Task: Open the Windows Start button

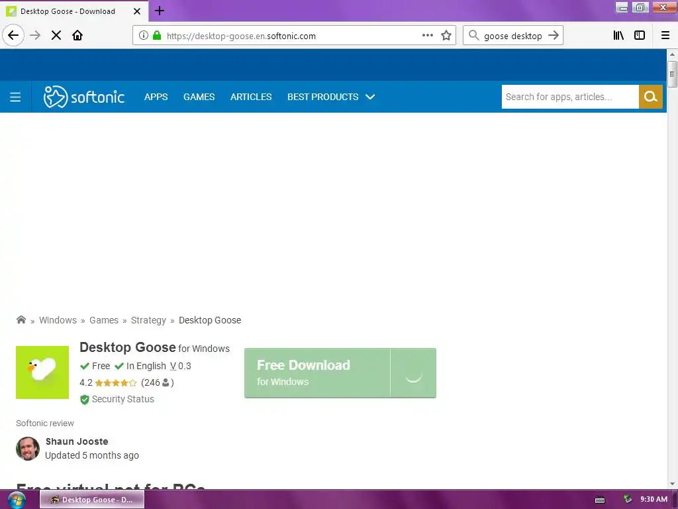Action: click(17, 500)
